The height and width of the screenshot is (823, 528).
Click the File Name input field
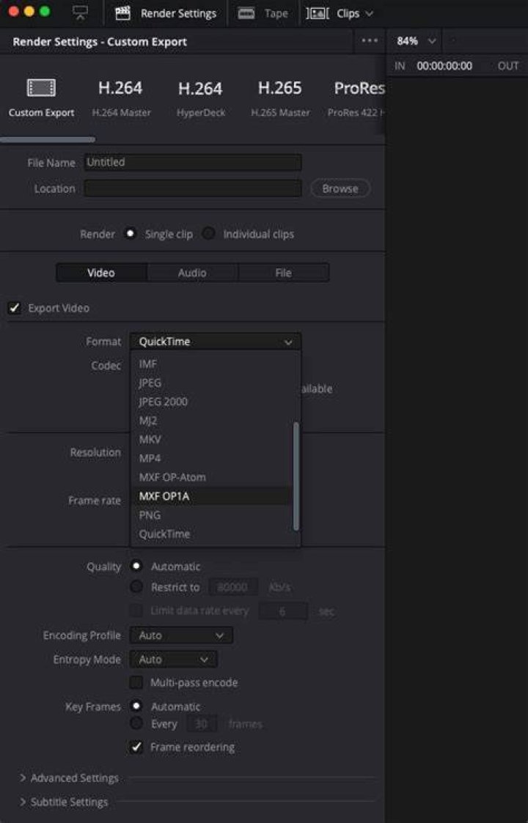coord(193,162)
